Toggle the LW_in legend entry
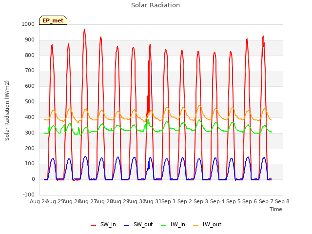 coord(173,225)
